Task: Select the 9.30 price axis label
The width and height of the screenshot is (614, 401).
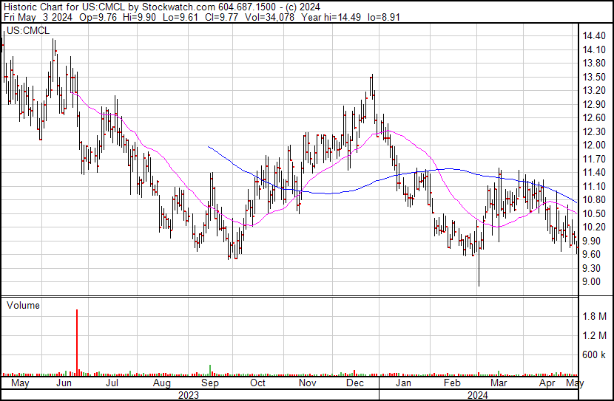Action: tap(591, 268)
